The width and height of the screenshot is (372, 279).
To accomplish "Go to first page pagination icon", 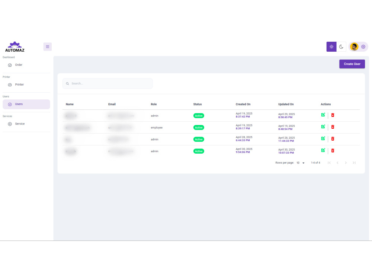I will coord(329,163).
